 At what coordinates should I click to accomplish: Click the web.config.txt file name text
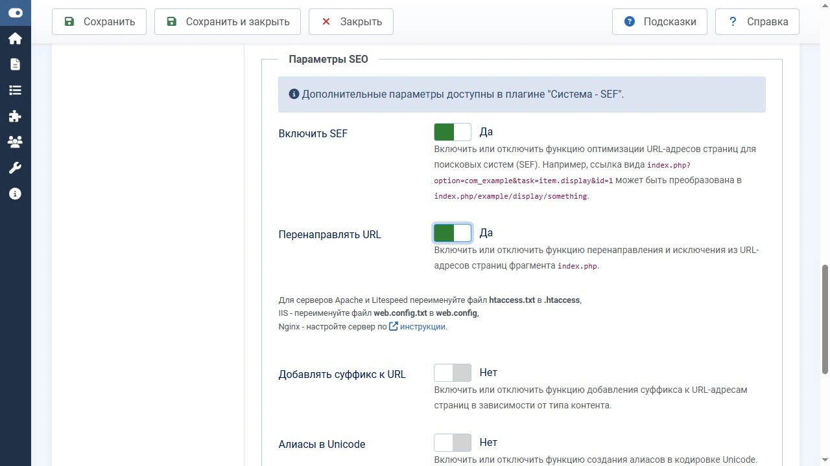click(x=400, y=313)
